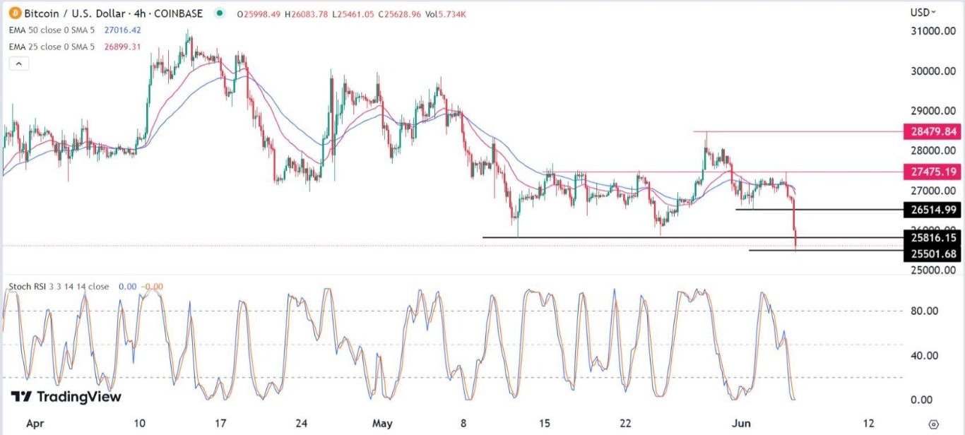Open chart settings gear icon at bottom right
Screen dimensions: 965x435
click(x=934, y=424)
